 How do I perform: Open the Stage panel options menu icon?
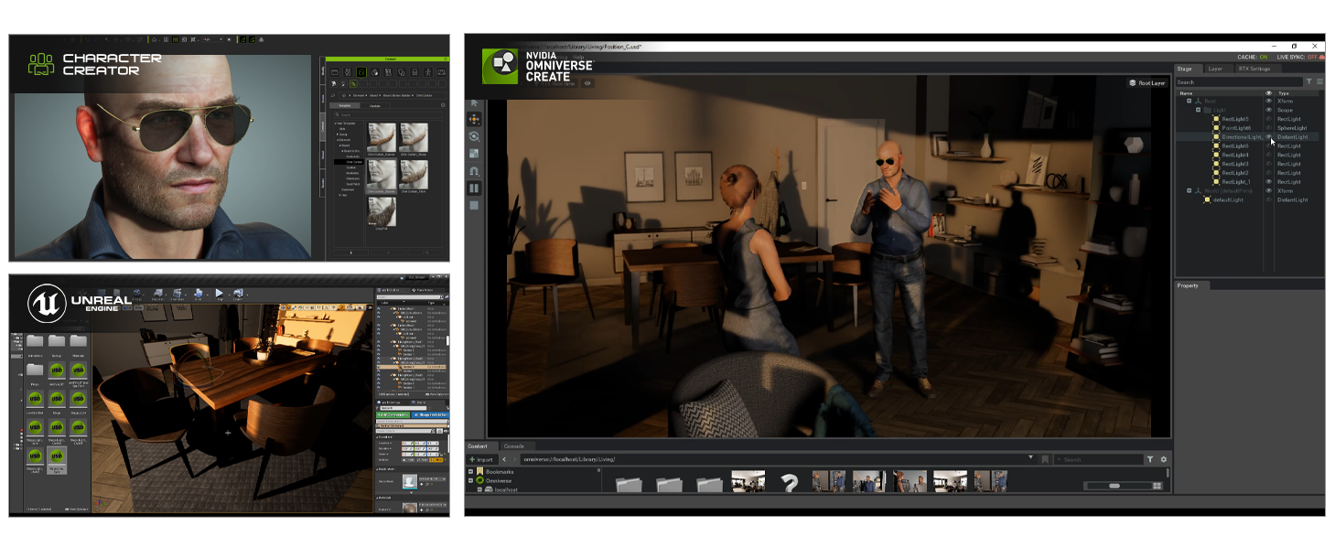click(1320, 81)
